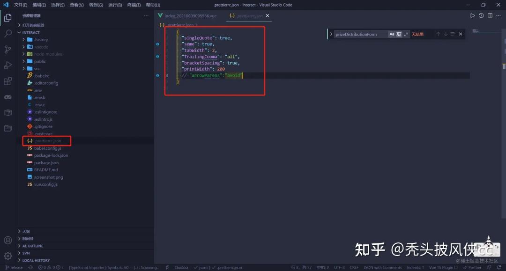Open the Source Control view

tap(8, 49)
